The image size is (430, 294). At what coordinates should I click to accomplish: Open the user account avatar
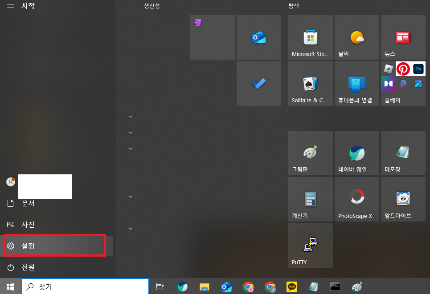click(11, 181)
